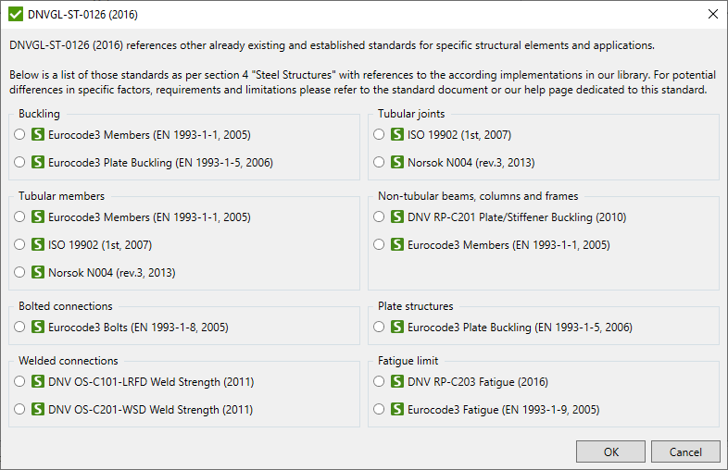The image size is (728, 470).
Task: Click the S icon beside DNV RP-C203 Fatigue
Action: click(397, 381)
